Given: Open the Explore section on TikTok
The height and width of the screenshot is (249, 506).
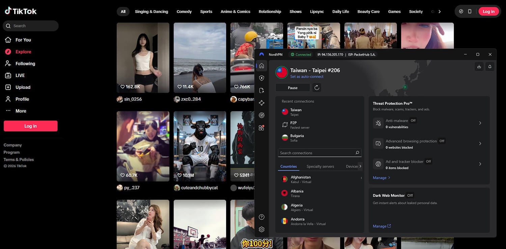Looking at the screenshot, I should click(23, 51).
